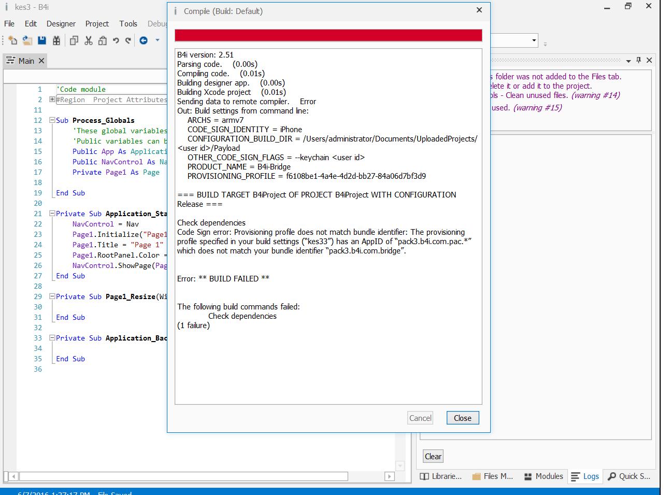The image size is (670, 495).
Task: Click the Open project folder icon
Action: coord(27,40)
